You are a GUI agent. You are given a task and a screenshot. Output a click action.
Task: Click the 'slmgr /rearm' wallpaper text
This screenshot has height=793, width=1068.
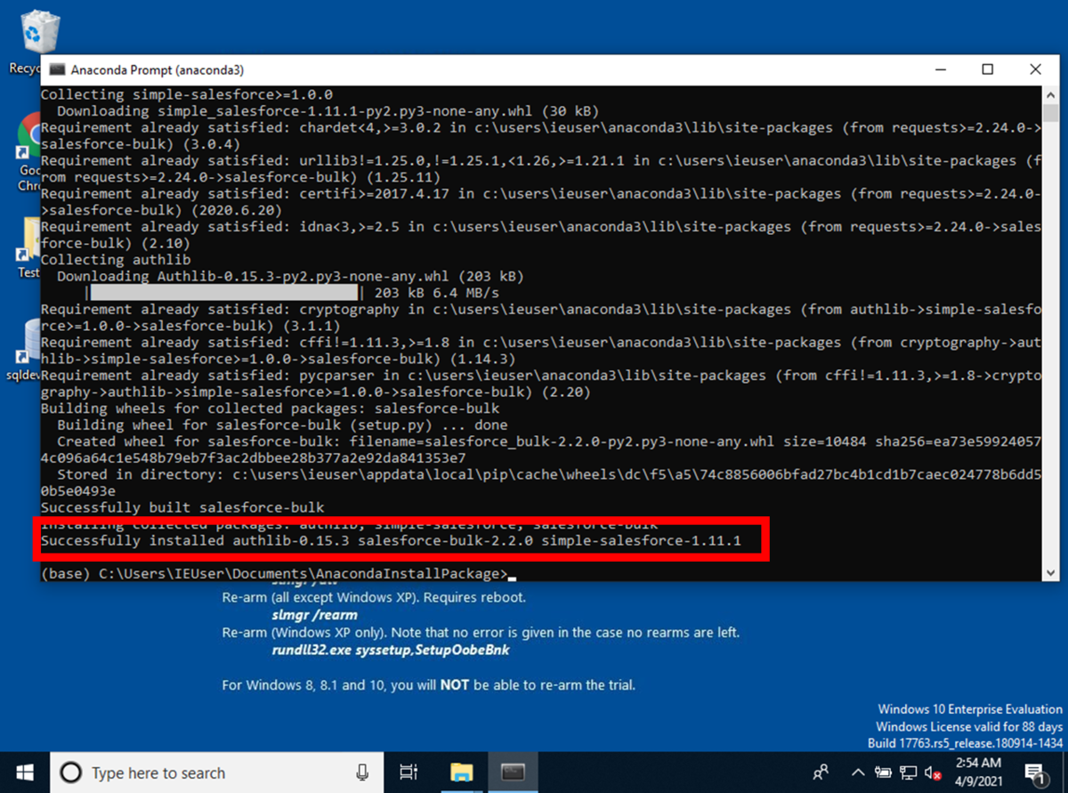click(x=314, y=615)
